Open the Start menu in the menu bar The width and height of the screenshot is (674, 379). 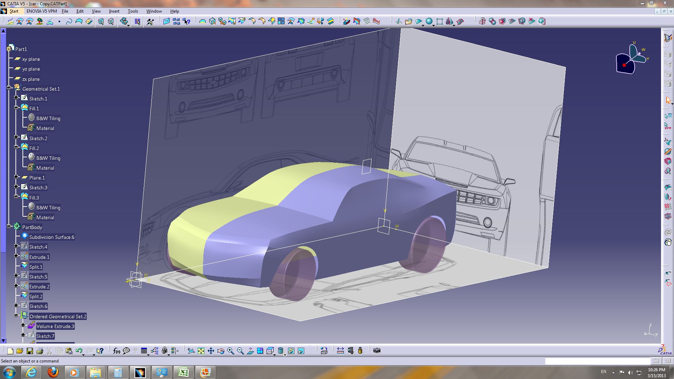(14, 11)
